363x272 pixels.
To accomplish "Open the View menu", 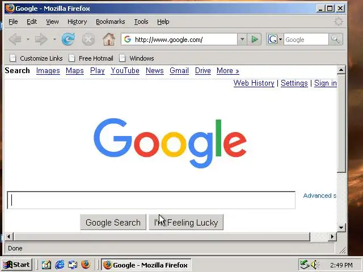I will tap(52, 22).
